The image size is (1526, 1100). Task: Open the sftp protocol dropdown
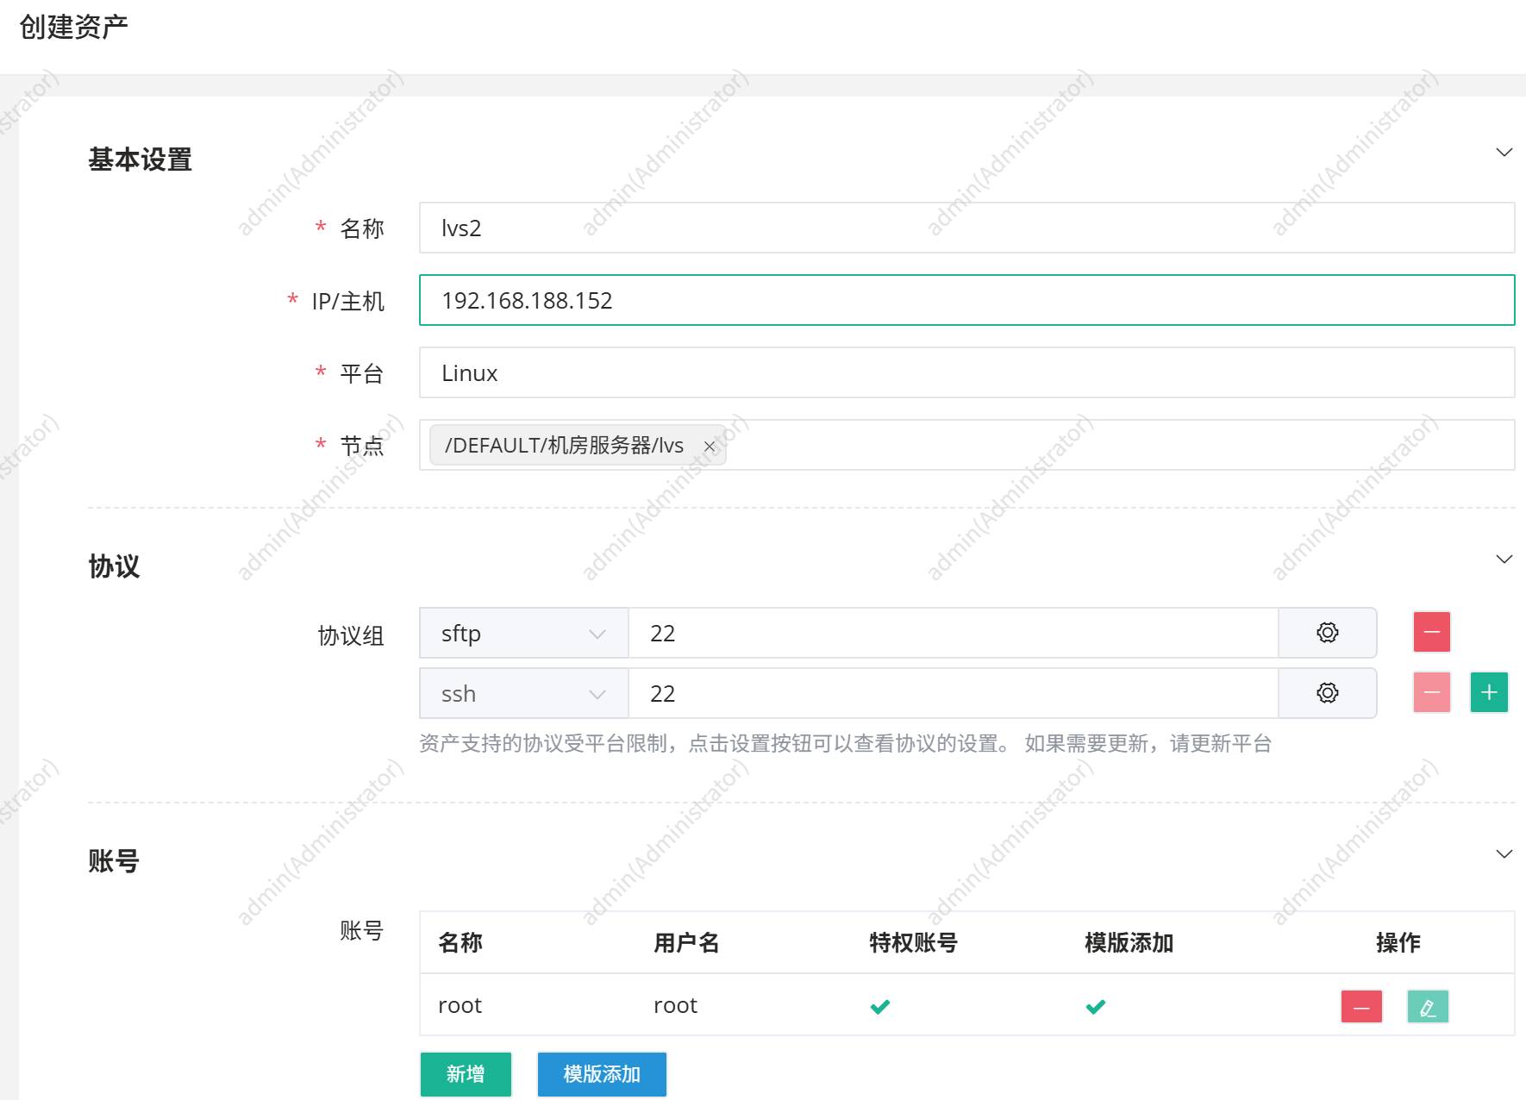click(523, 633)
